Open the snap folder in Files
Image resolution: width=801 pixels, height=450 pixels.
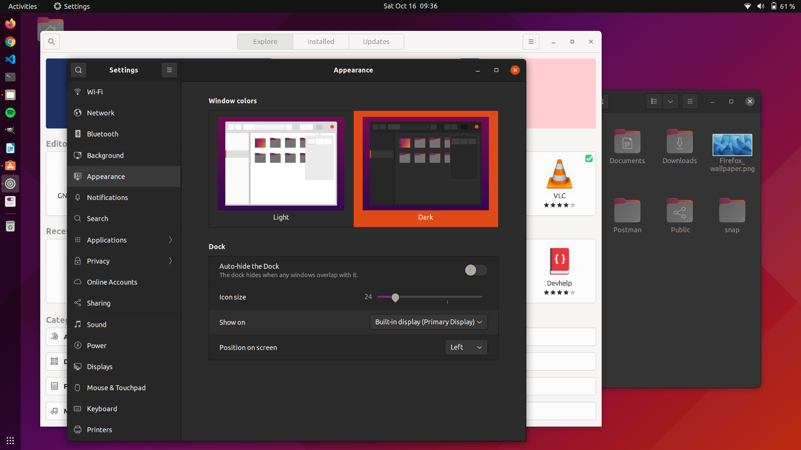click(732, 216)
